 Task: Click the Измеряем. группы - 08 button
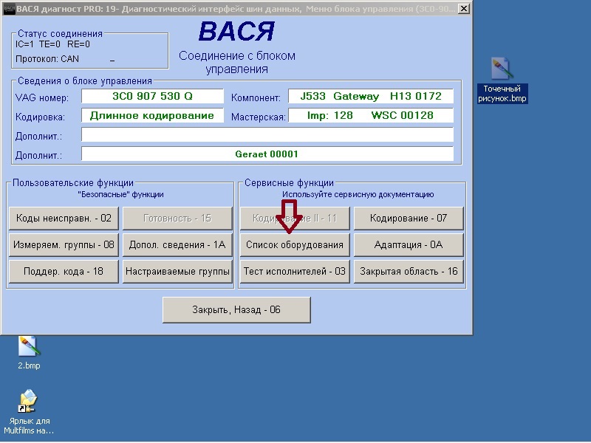64,244
